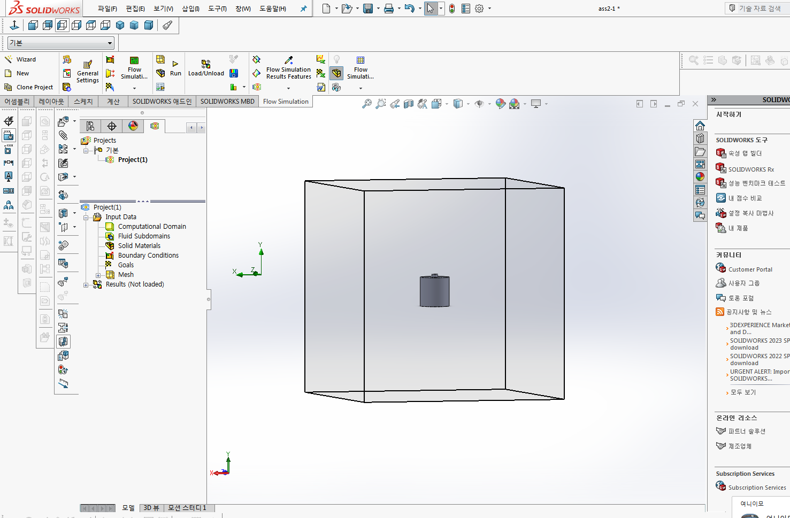Click the save disk icon beside Load/Unload

pos(234,73)
